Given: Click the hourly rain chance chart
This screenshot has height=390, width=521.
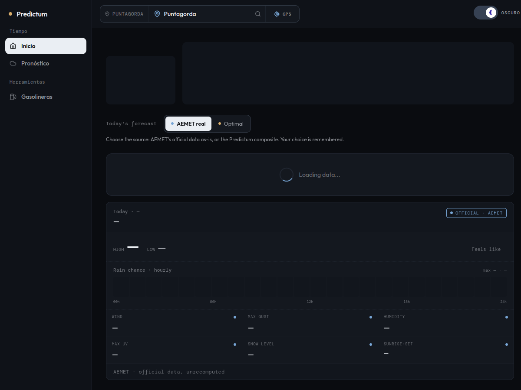Looking at the screenshot, I should (x=310, y=286).
